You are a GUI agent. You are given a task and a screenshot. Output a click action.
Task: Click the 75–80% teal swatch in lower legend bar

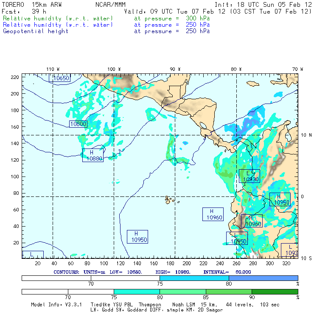[137, 292]
